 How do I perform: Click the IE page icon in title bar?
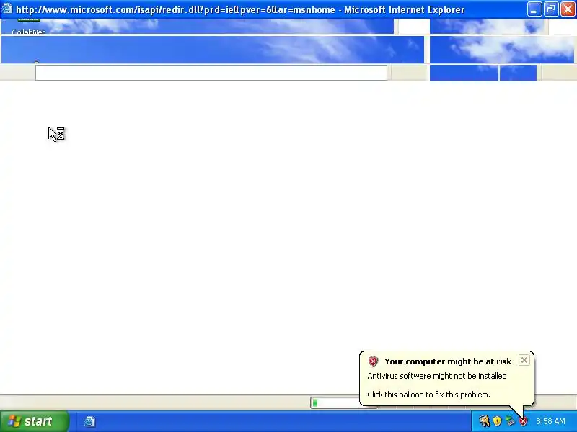coord(7,9)
